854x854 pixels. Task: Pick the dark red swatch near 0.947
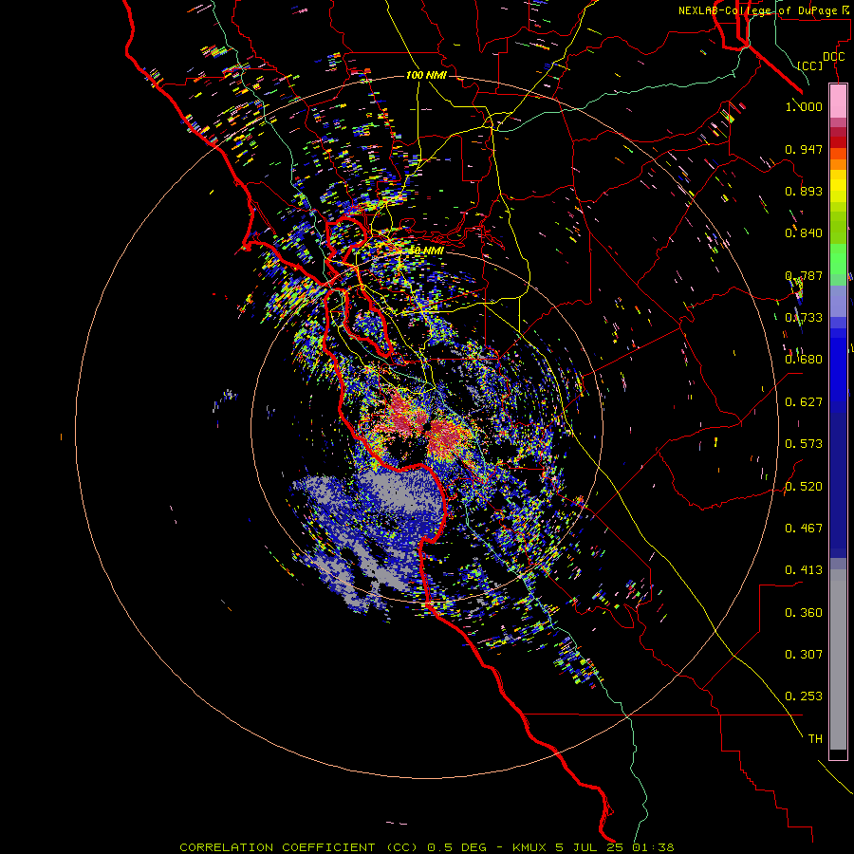[838, 142]
